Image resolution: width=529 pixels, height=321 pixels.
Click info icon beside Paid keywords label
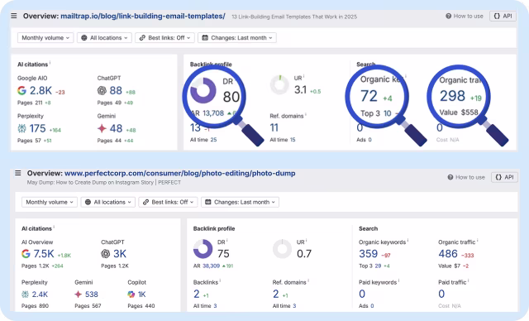tap(398, 280)
